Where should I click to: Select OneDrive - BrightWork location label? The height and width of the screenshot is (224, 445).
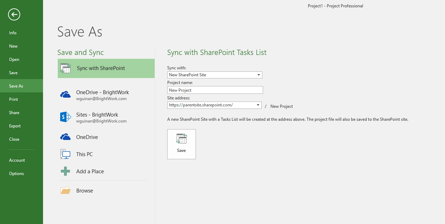coord(103,92)
